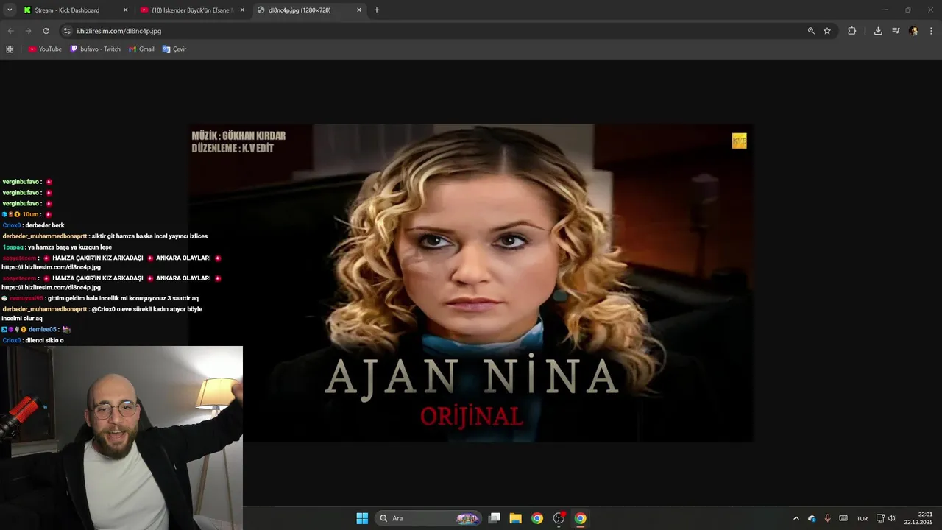
Task: Go back to the previous page
Action: (10, 31)
